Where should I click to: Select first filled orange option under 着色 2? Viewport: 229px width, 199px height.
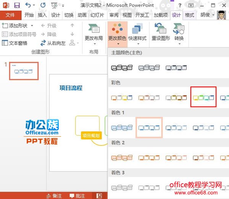(122, 158)
